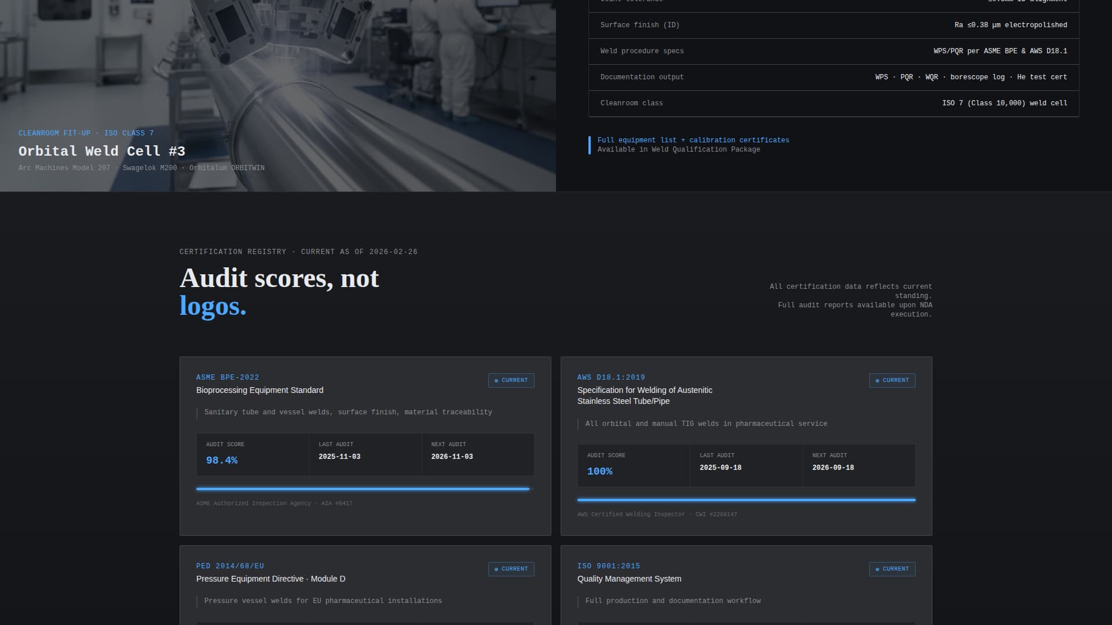Open Full equipment list + calibration certificates
This screenshot has width=1112, height=625.
click(693, 140)
